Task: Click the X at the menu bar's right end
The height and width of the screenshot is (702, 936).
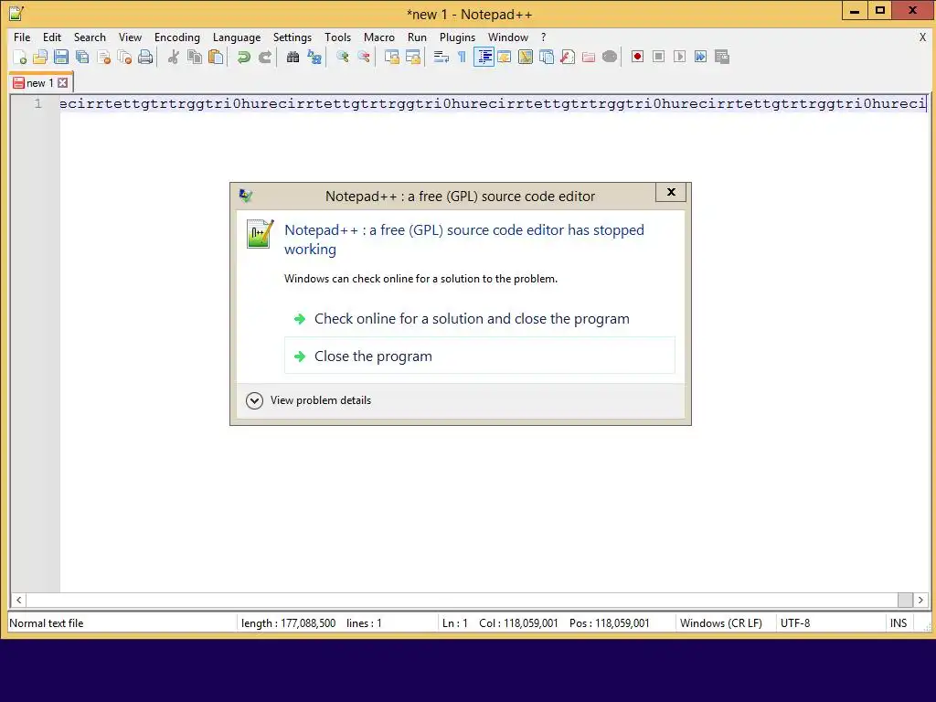Action: [x=922, y=37]
